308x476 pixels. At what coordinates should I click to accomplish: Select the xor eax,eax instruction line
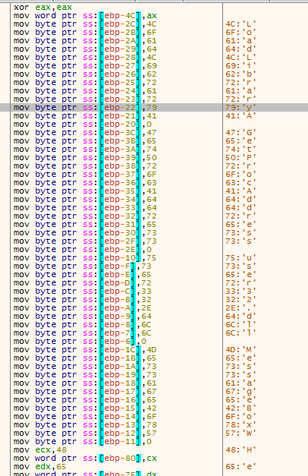(42, 8)
